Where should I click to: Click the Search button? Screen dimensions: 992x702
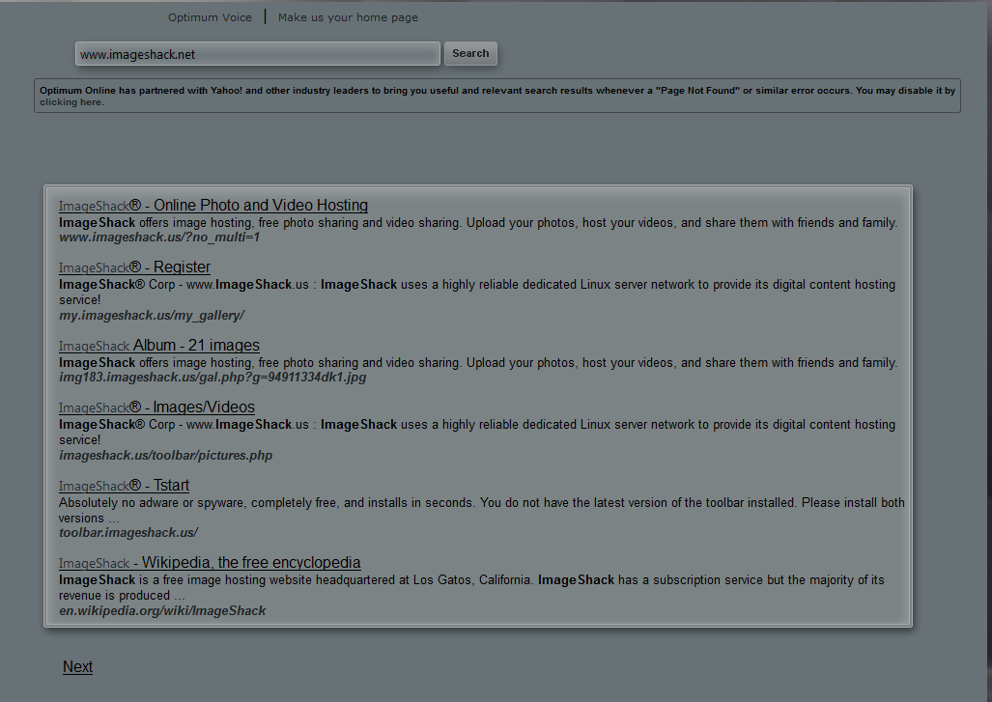pyautogui.click(x=470, y=54)
